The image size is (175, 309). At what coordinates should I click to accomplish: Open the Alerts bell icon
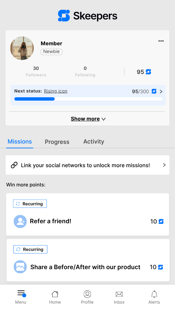click(154, 294)
